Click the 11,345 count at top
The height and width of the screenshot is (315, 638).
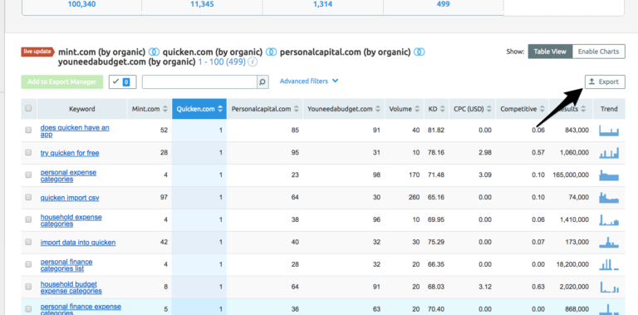pos(202,4)
